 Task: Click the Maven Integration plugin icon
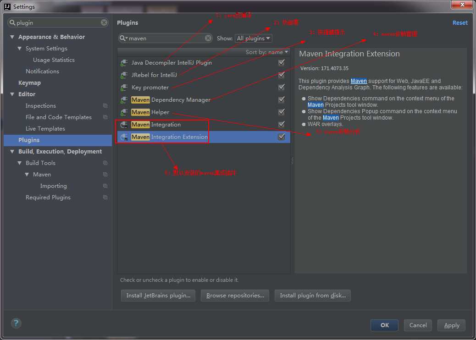pyautogui.click(x=124, y=125)
